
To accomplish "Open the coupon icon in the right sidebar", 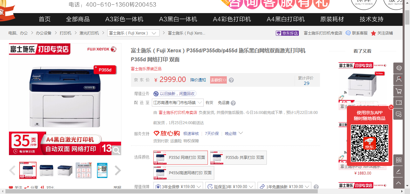I will pyautogui.click(x=399, y=102).
